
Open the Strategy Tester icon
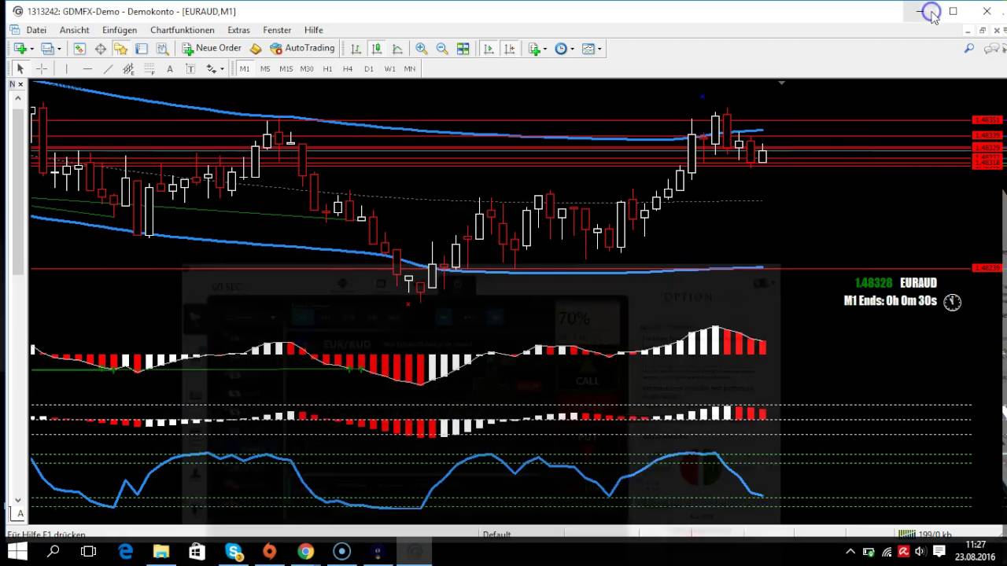[162, 49]
